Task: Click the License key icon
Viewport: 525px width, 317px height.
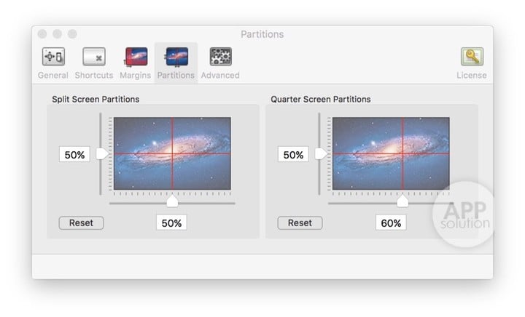Action: click(x=471, y=57)
